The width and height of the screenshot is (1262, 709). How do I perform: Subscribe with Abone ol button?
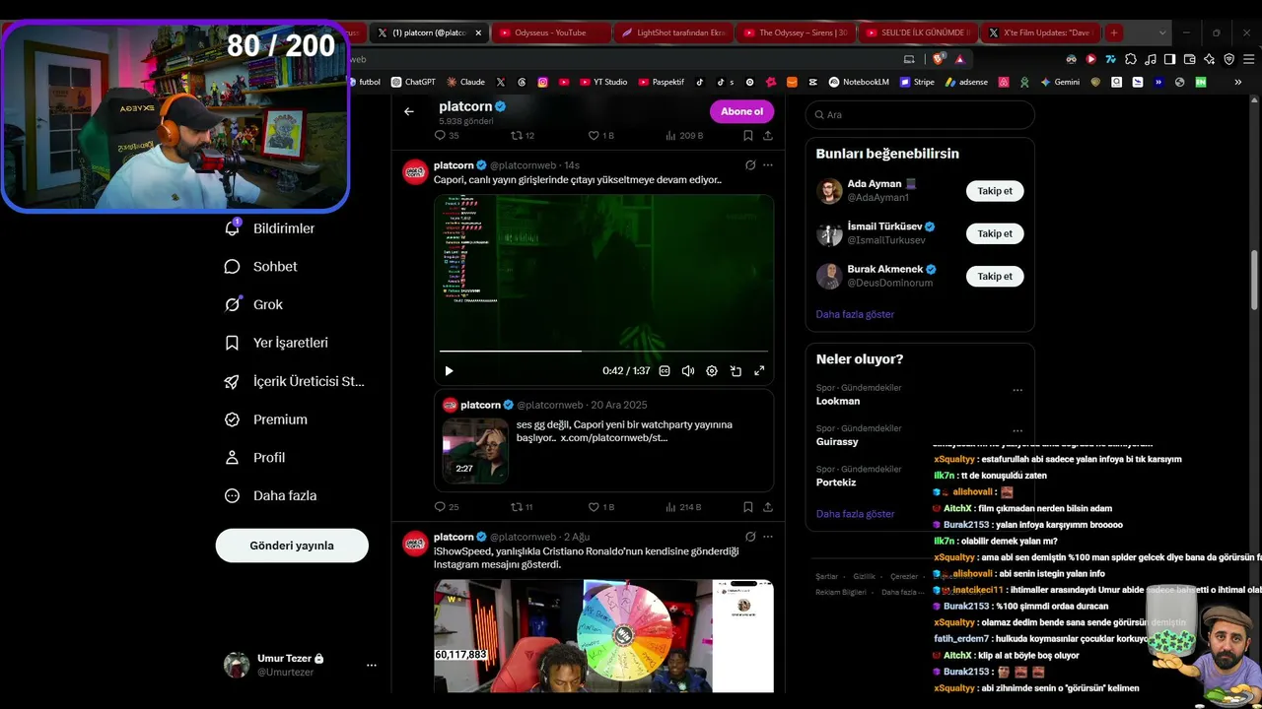pyautogui.click(x=741, y=111)
